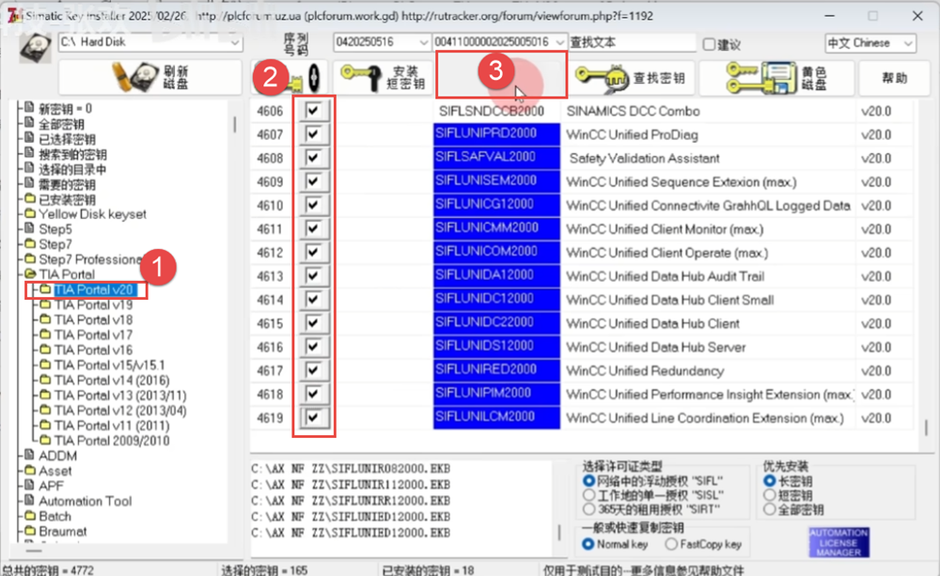Screen dimensions: 940x576
Task: Click the key table's vertical scrollbar thumb
Action: pyautogui.click(x=926, y=428)
